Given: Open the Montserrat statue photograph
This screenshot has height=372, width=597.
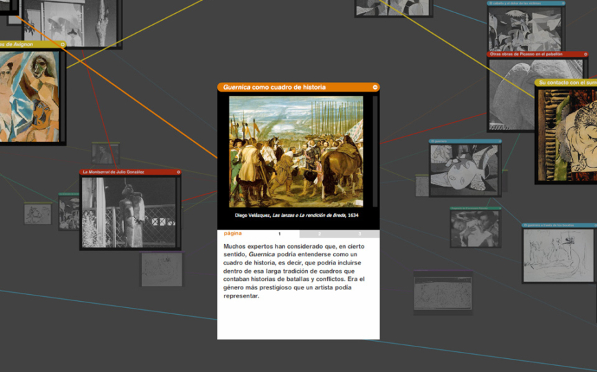Looking at the screenshot, I should pos(129,212).
